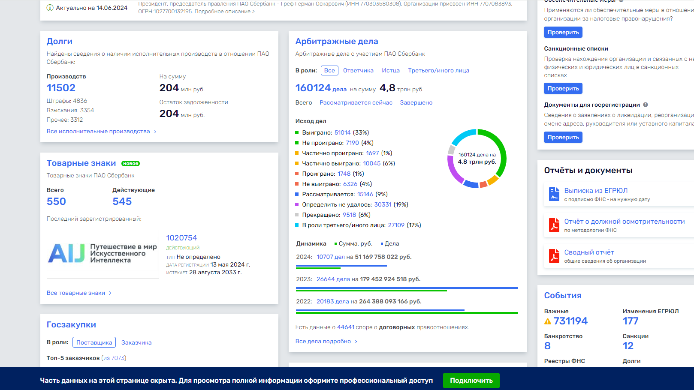694x390 pixels.
Task: Select Поставщика role in Госзакупки
Action: pos(94,342)
